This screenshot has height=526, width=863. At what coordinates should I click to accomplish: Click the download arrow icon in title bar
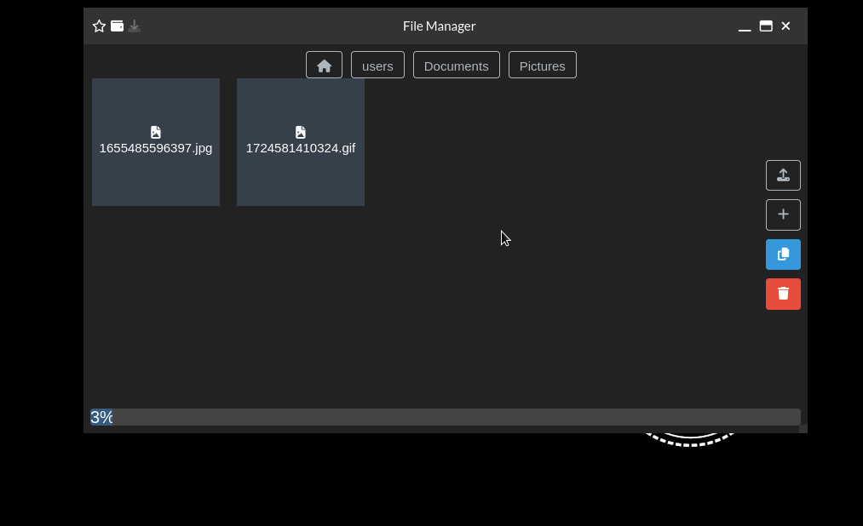coord(135,26)
